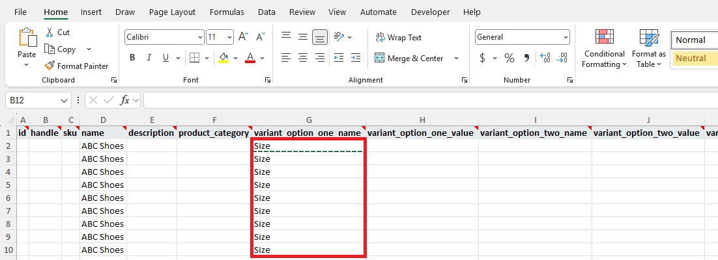Apply the Neutral cell style

point(694,58)
